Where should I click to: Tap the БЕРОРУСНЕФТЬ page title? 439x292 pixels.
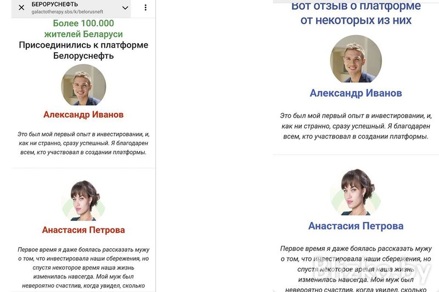point(54,4)
